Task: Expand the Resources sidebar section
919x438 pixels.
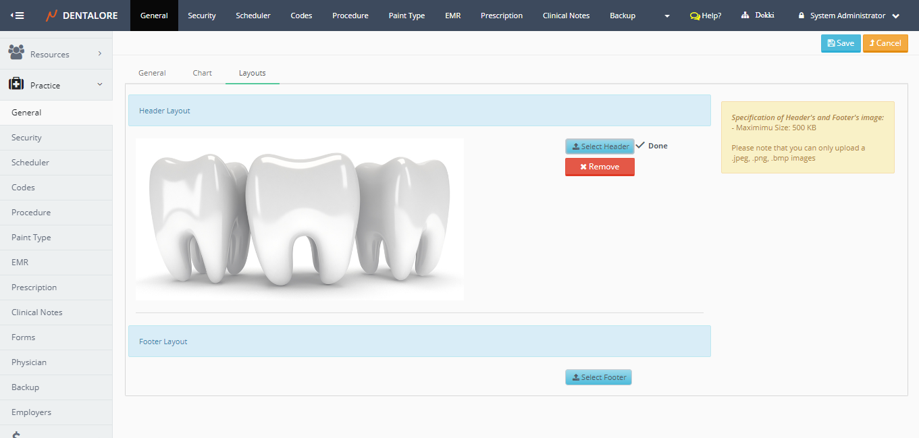Action: coord(100,53)
